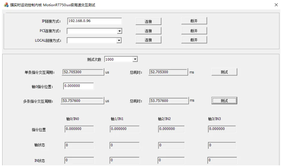Click the 指令位置 row label
Screen dimensions: 282x167
pyautogui.click(x=39, y=130)
